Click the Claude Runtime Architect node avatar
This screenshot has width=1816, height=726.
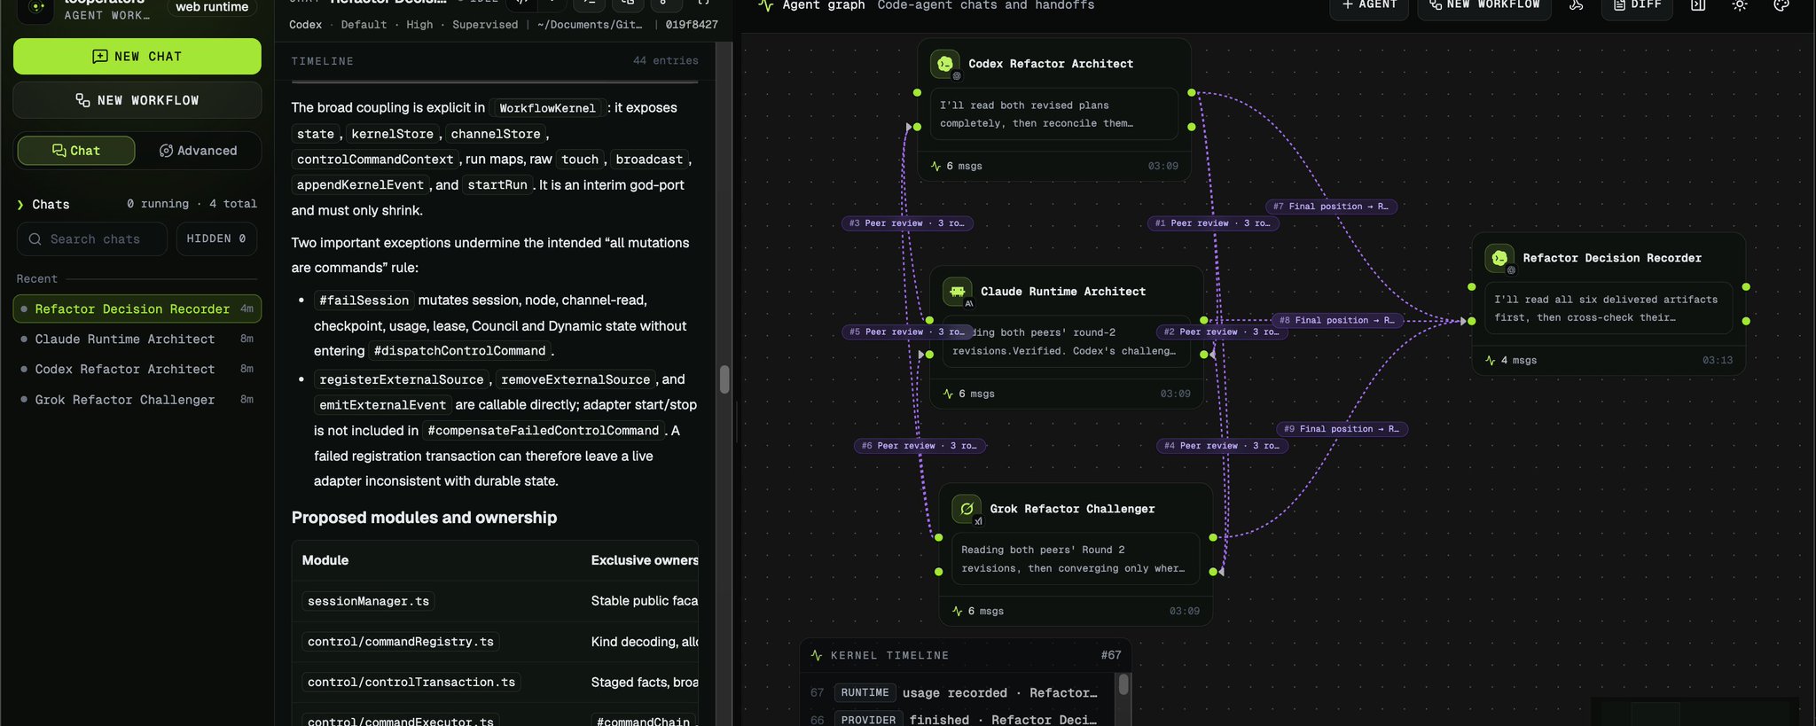coord(957,292)
